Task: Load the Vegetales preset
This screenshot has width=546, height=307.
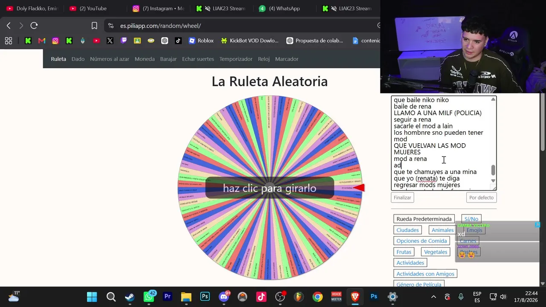Action: click(x=436, y=252)
